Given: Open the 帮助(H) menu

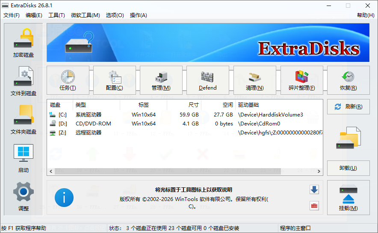Looking at the screenshot, I should [366, 15].
